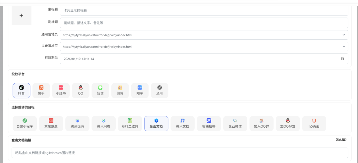The image size is (358, 163).
Task: Click the 有效期至 date value
Action: [79, 59]
